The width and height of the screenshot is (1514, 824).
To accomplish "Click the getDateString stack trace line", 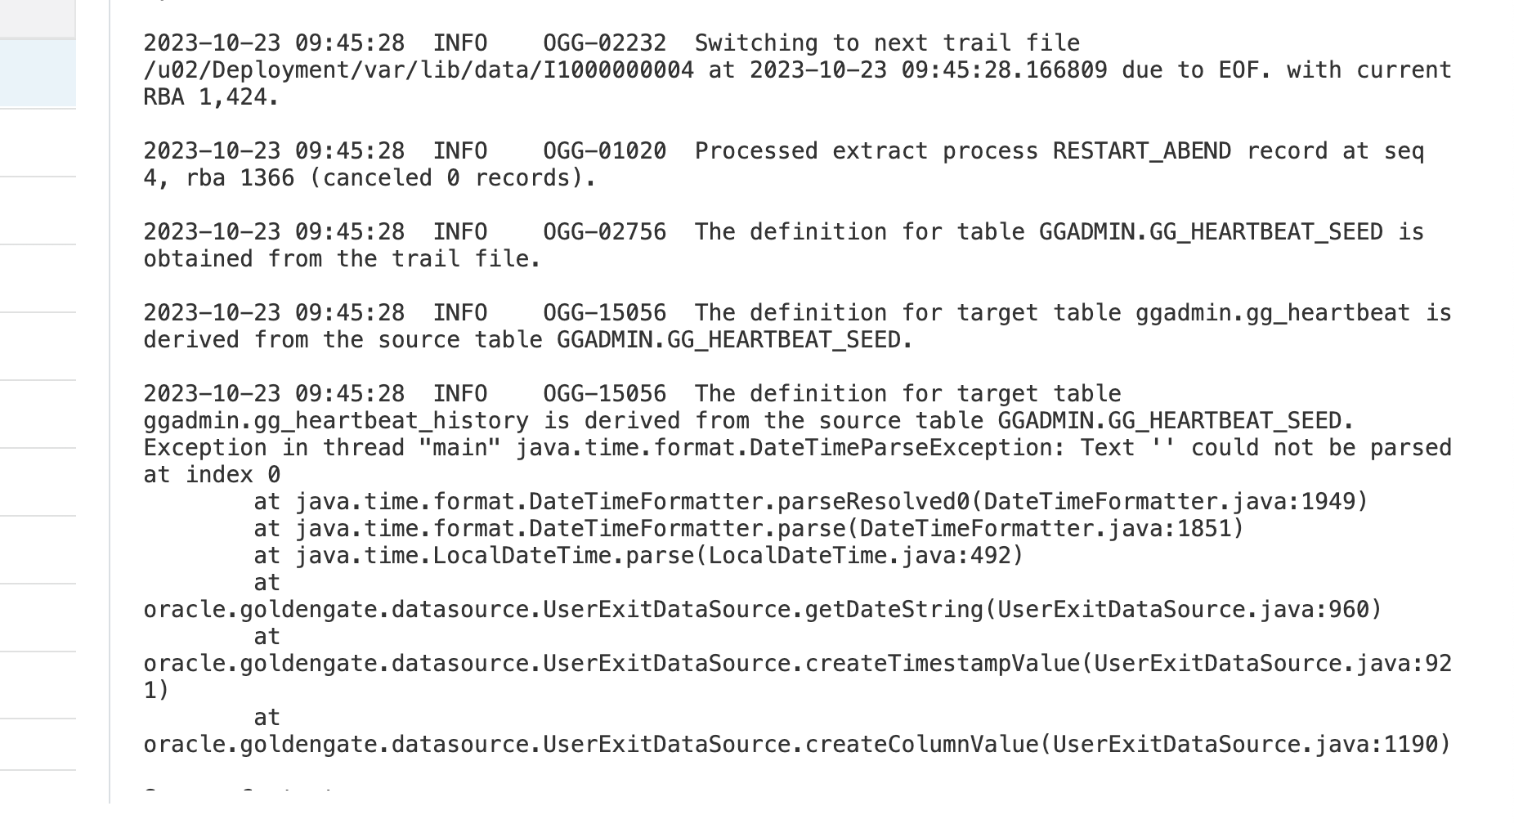I will click(x=762, y=610).
